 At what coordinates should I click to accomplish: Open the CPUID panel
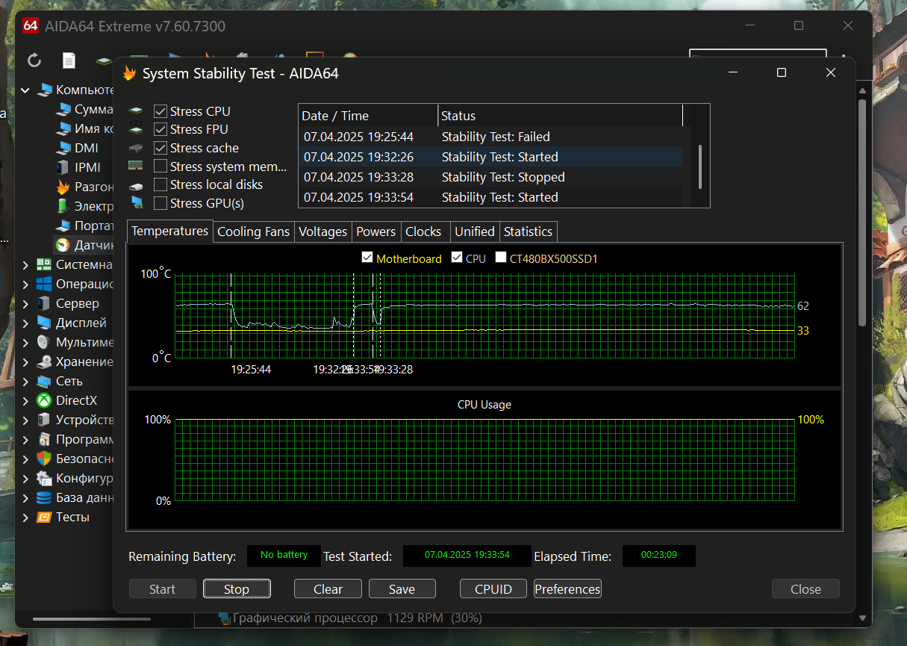(493, 588)
